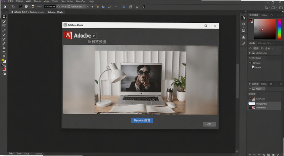This screenshot has width=284, height=156.
Task: Open the Show dropdown in layers panel
Action: click(258, 89)
